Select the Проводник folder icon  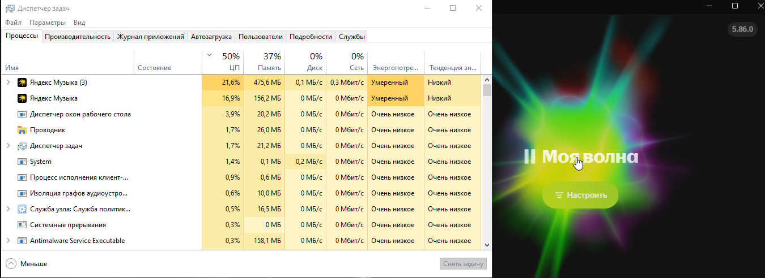point(22,130)
